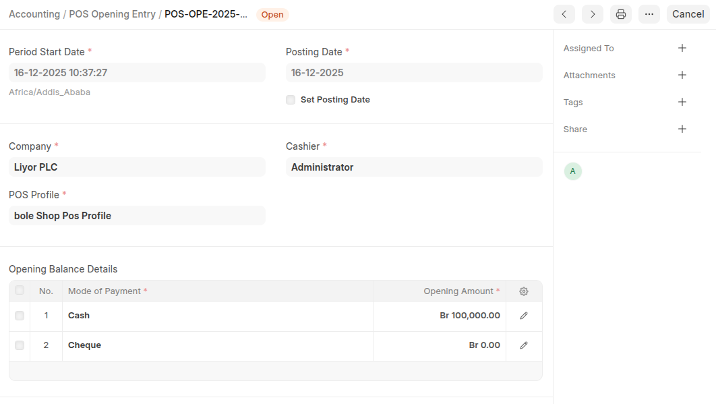Open table settings gear icon
Viewport: 716px width, 404px height.
point(524,291)
